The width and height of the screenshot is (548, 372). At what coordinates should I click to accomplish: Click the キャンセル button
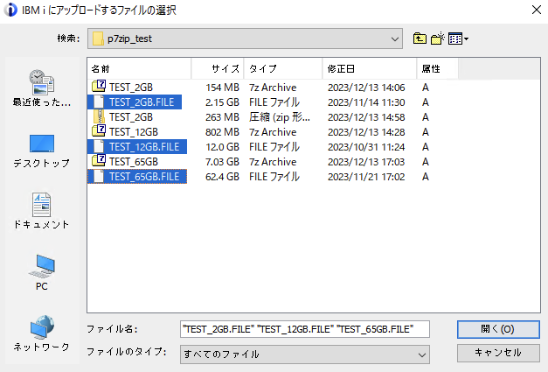498,353
